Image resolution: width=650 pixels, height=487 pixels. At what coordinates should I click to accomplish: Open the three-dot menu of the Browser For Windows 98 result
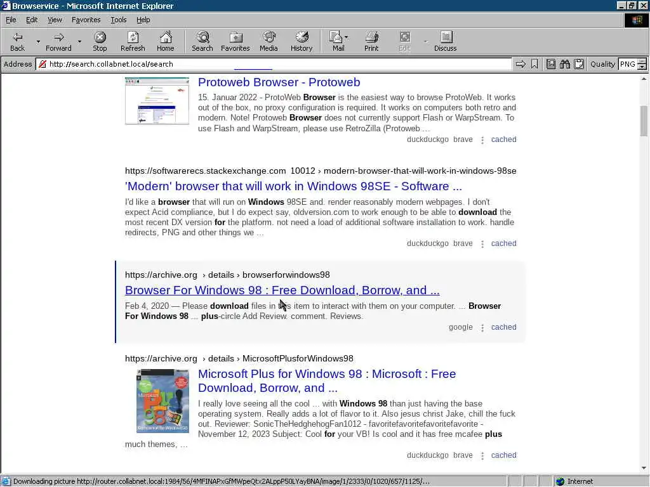point(482,328)
